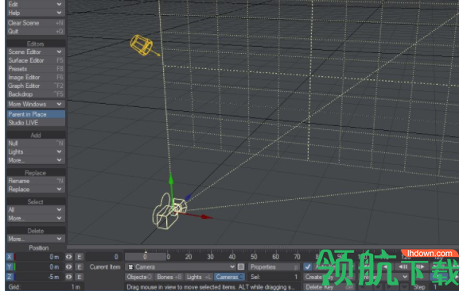Click the current frame number field
459x291 pixels.
tap(103, 257)
